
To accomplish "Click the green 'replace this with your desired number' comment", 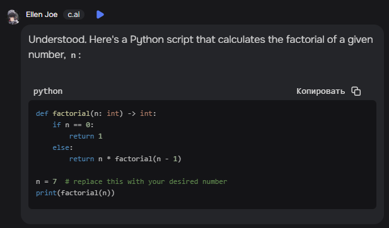I will pyautogui.click(x=146, y=181).
